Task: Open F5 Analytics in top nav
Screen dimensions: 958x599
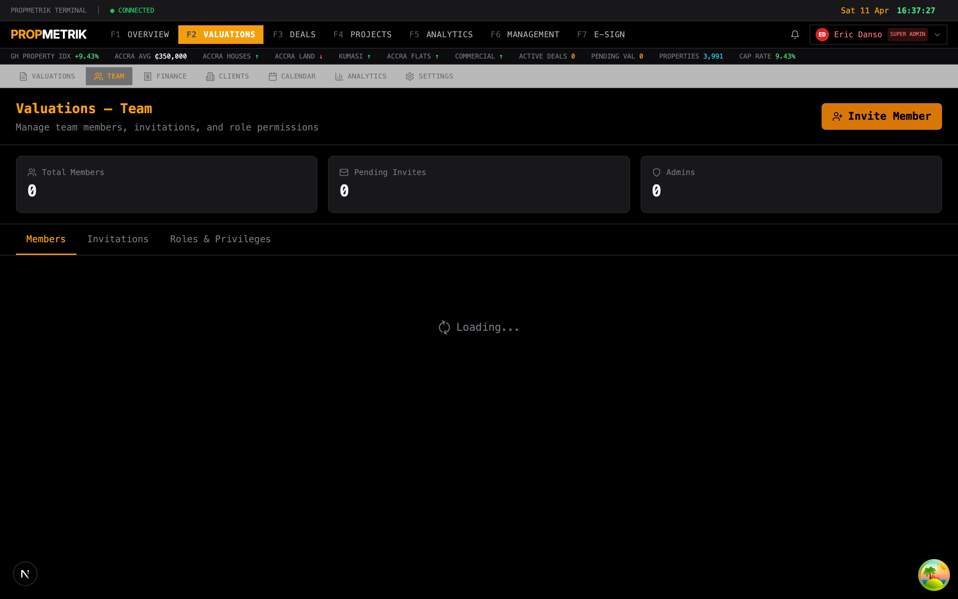Action: (441, 35)
